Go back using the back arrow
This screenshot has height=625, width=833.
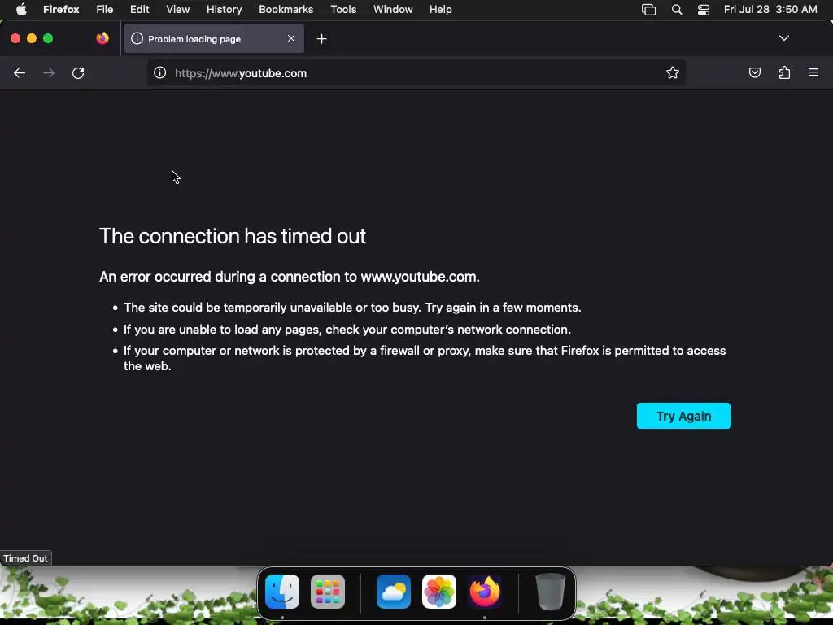[20, 73]
